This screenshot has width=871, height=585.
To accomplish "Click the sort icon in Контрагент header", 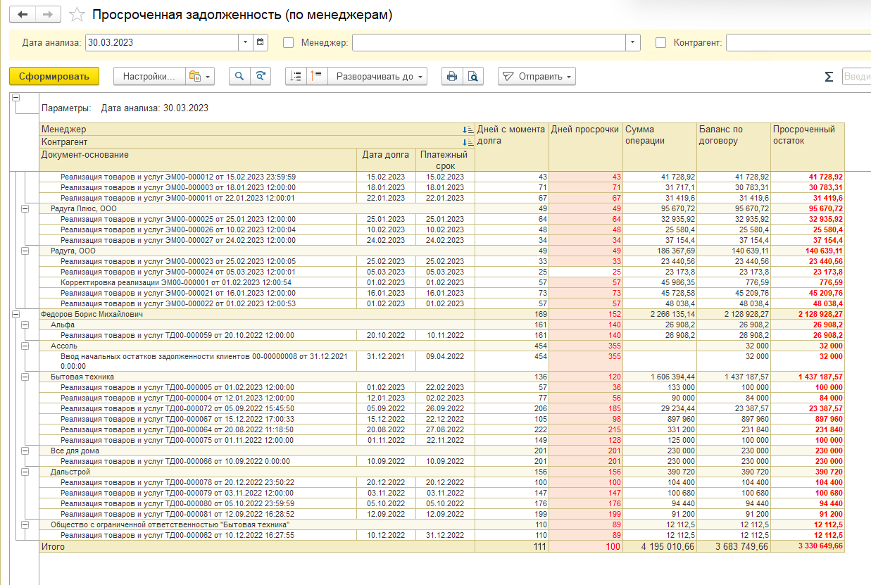I will 468,141.
